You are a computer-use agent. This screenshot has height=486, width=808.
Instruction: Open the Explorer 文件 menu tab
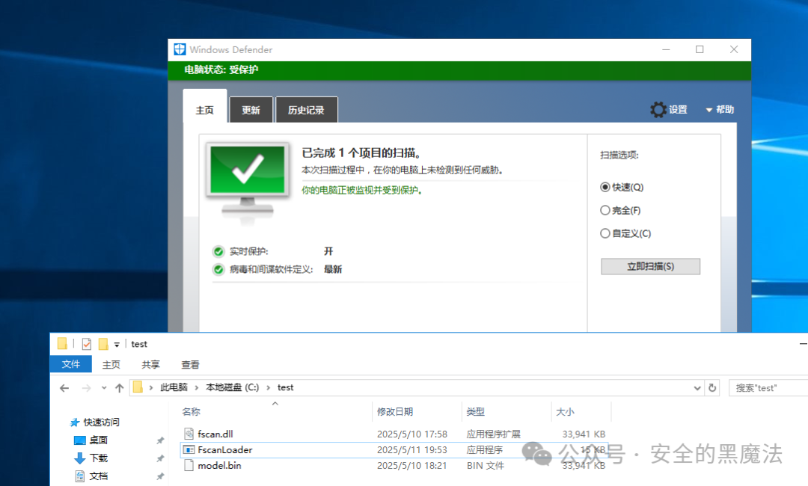tap(70, 364)
